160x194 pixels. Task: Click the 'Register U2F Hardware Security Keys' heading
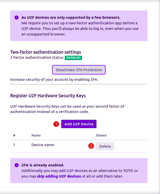click(x=48, y=96)
